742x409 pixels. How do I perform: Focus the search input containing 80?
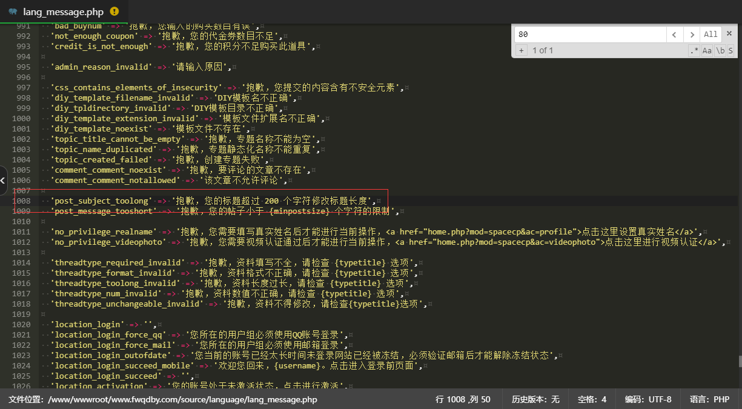tap(589, 35)
